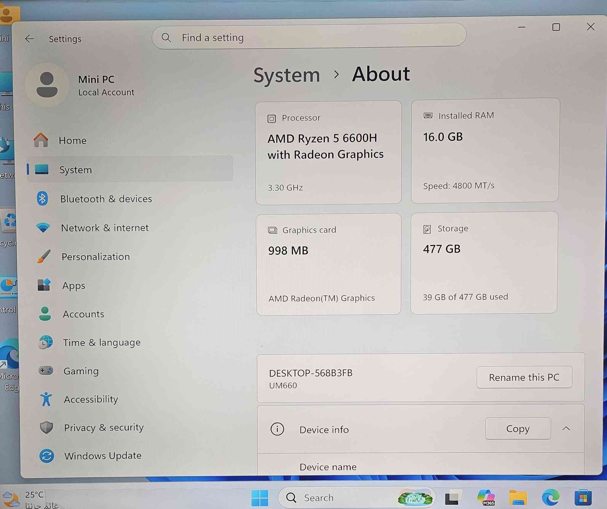The image size is (607, 509).
Task: Click the Accounts person icon
Action: pyautogui.click(x=45, y=314)
